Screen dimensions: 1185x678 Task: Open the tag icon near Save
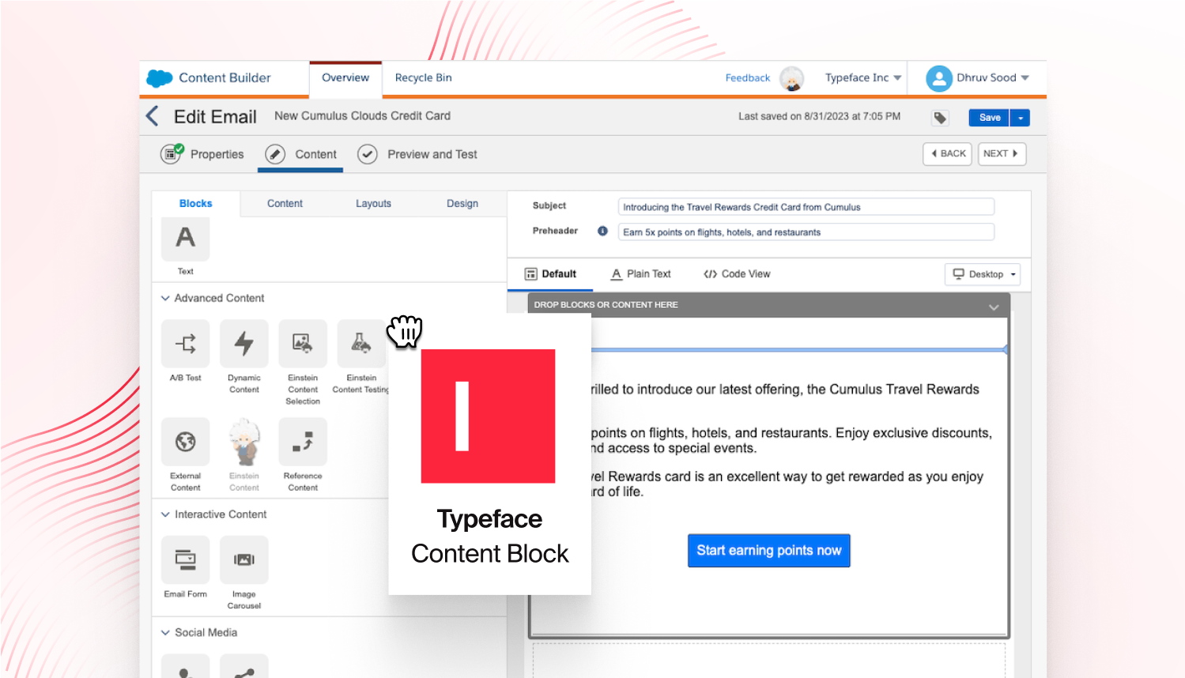coord(939,116)
